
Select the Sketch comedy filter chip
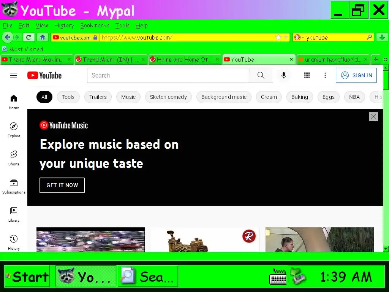(x=168, y=97)
